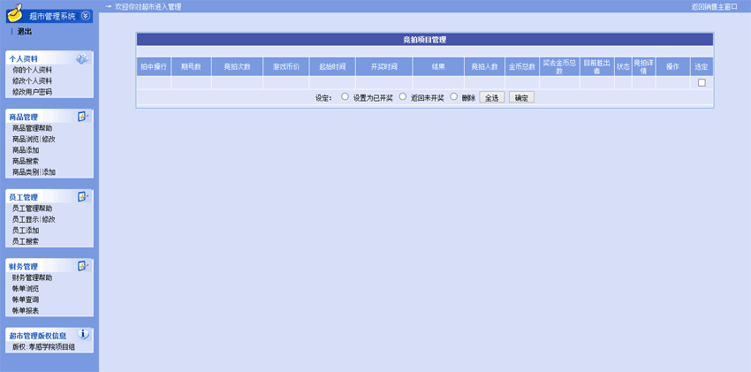Expand the 员工管理 section header

click(x=24, y=197)
